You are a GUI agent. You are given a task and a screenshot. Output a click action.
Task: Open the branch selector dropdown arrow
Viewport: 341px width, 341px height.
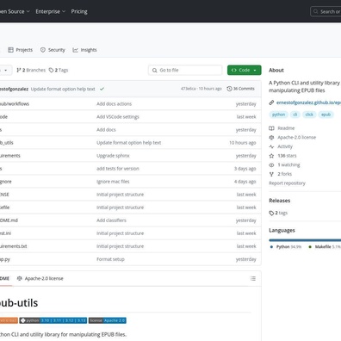pos(6,71)
